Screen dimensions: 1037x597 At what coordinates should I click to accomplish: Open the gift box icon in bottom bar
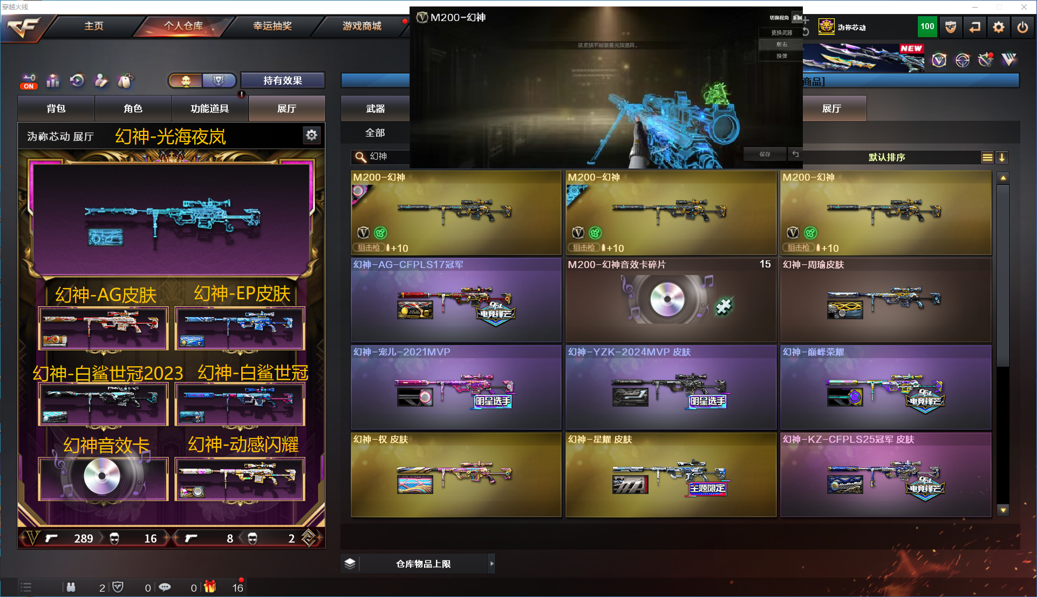[x=210, y=586]
